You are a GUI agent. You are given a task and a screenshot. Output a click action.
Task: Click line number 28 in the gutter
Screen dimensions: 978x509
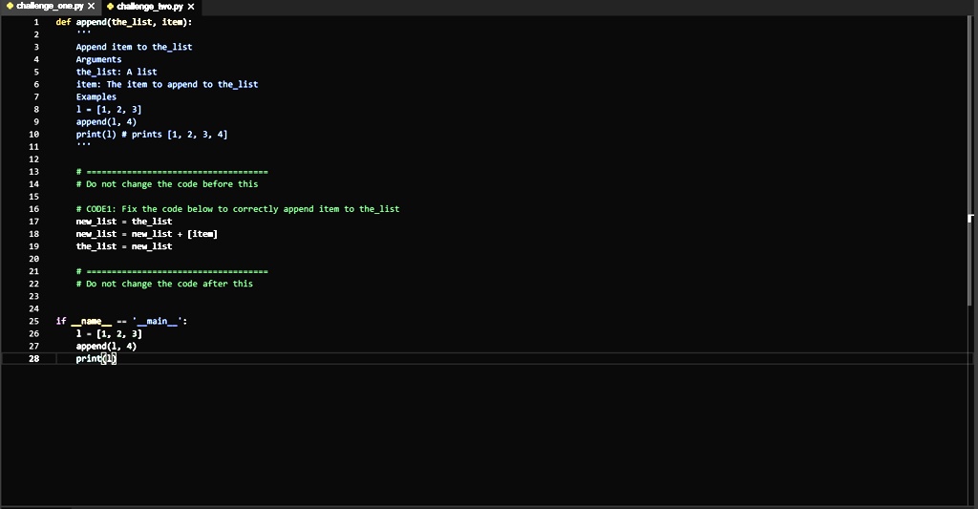coord(33,359)
